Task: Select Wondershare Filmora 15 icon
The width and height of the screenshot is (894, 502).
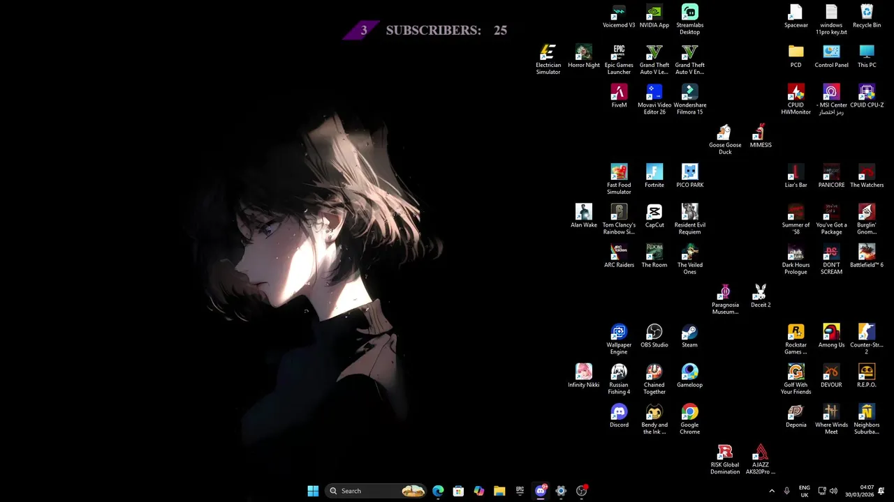Action: [x=689, y=100]
